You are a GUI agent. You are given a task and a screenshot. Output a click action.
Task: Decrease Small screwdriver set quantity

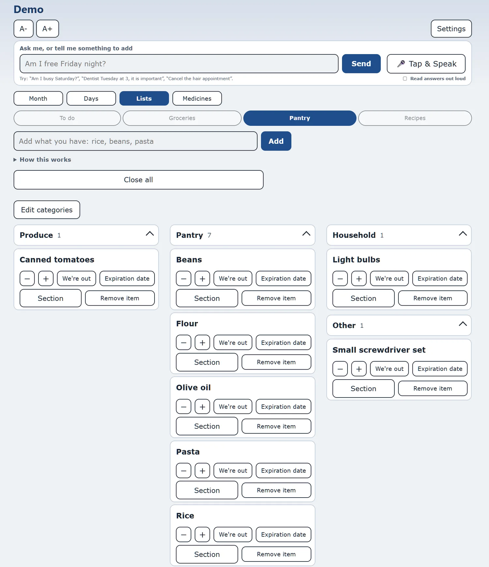pyautogui.click(x=340, y=369)
